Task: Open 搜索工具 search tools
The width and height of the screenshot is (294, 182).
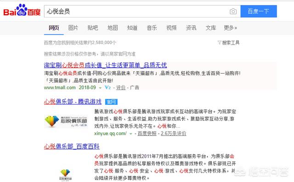Action: [x=231, y=43]
